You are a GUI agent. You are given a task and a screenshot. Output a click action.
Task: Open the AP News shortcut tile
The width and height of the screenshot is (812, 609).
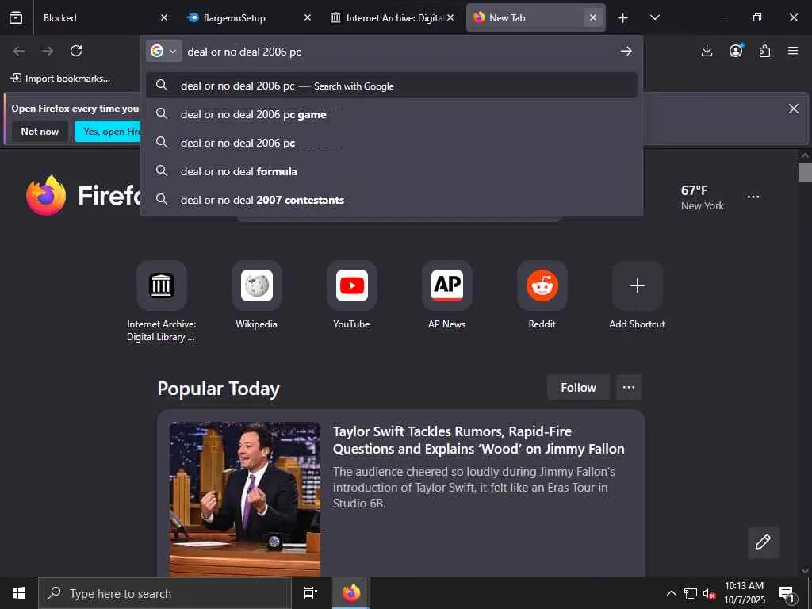(447, 285)
